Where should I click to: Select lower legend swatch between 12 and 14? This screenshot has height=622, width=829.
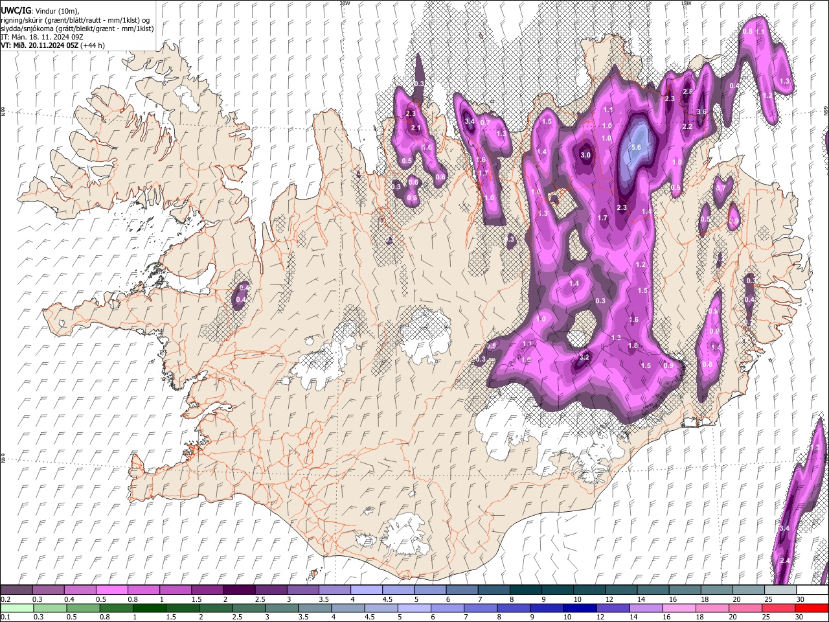point(611,608)
